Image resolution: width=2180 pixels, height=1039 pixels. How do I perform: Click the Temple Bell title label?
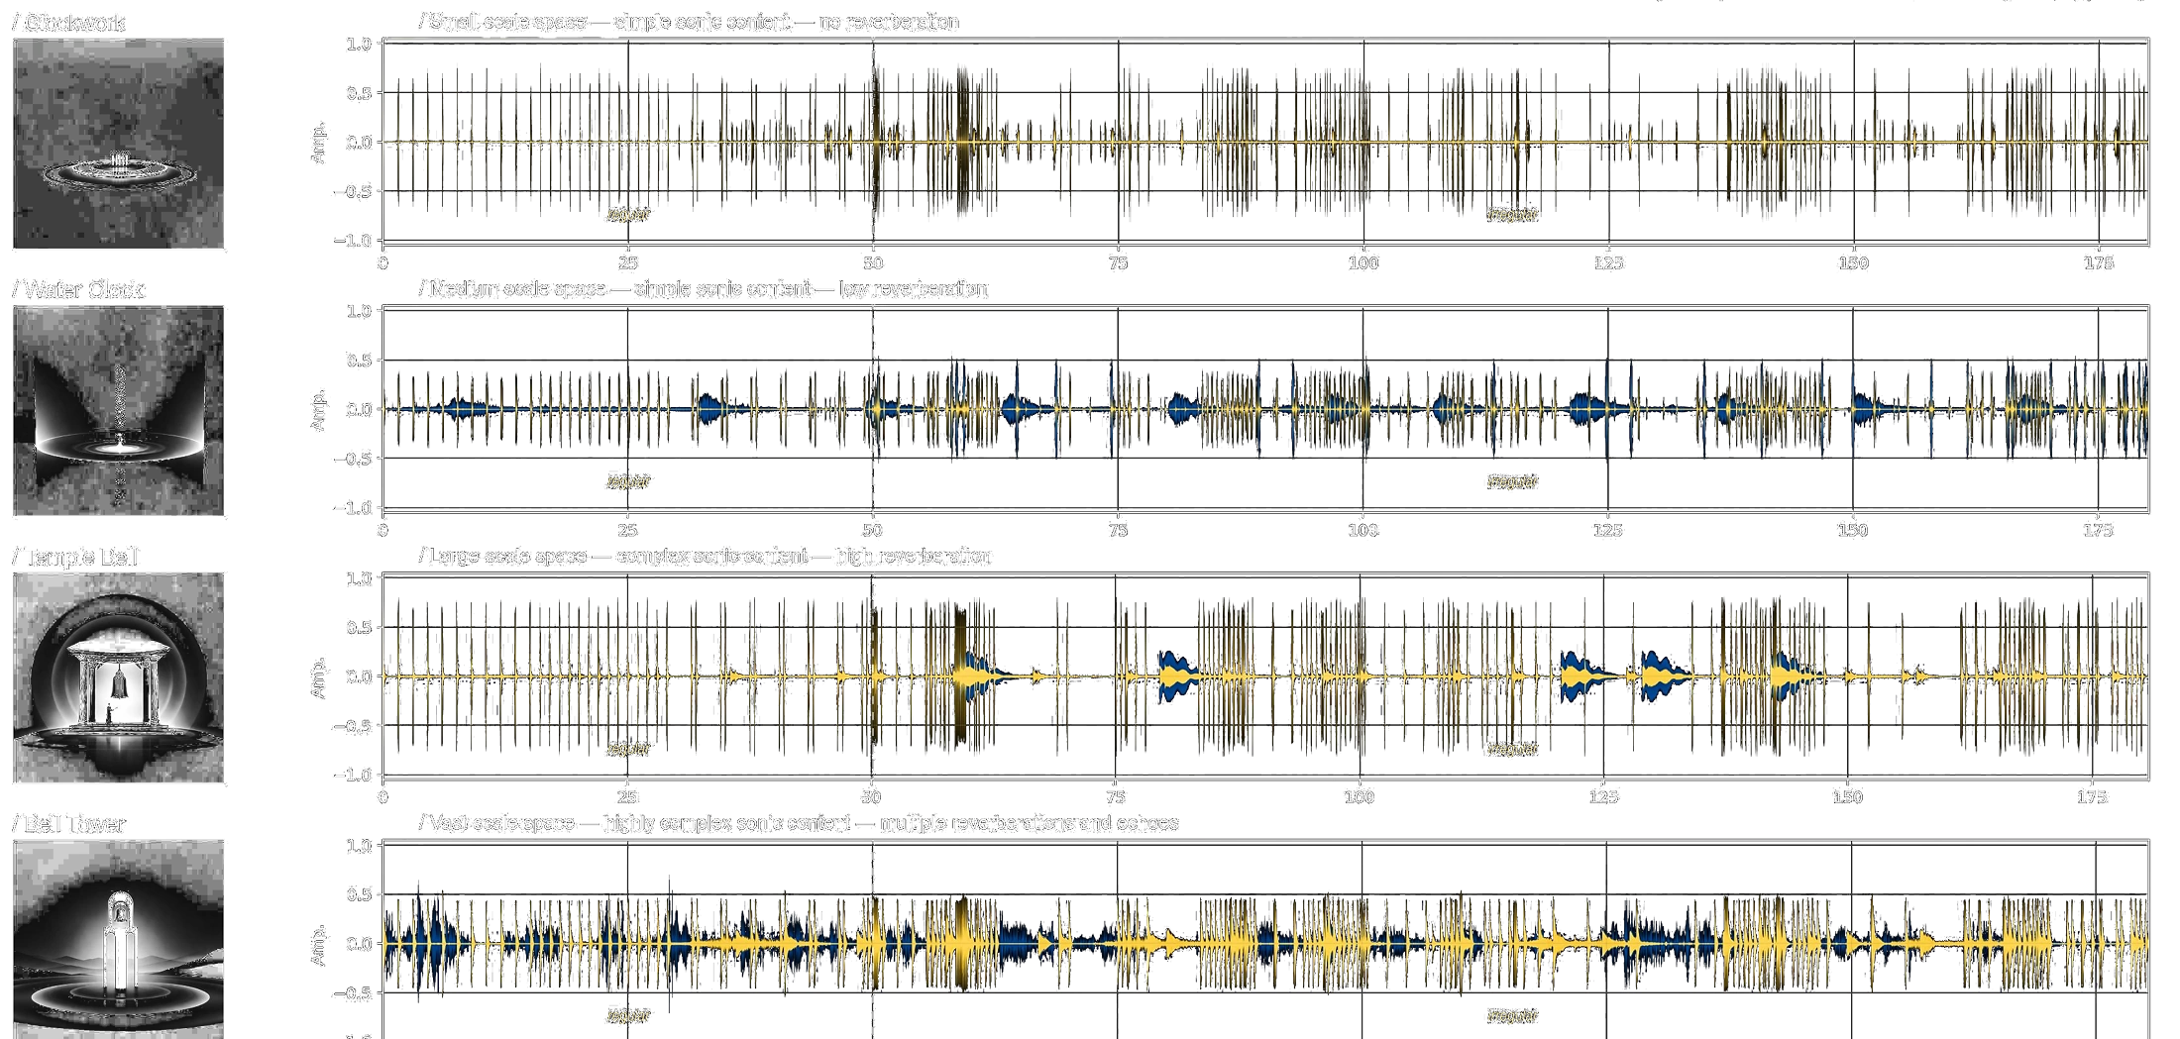point(75,557)
